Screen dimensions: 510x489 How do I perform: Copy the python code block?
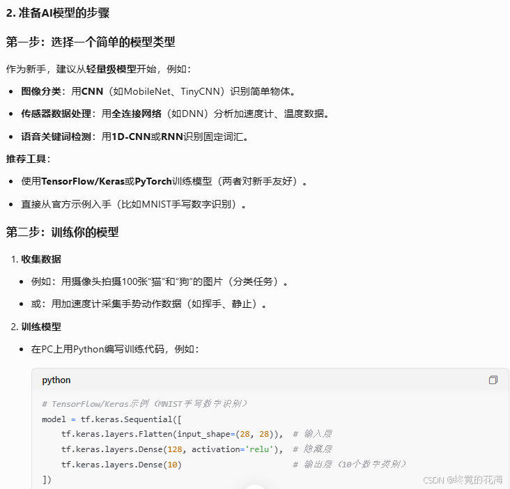pos(493,380)
